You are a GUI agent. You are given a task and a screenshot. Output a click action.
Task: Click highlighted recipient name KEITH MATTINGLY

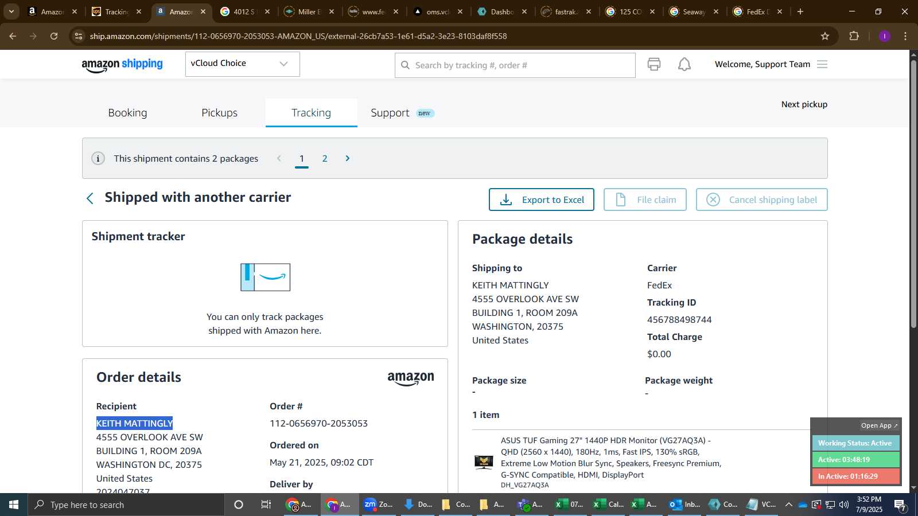134,423
